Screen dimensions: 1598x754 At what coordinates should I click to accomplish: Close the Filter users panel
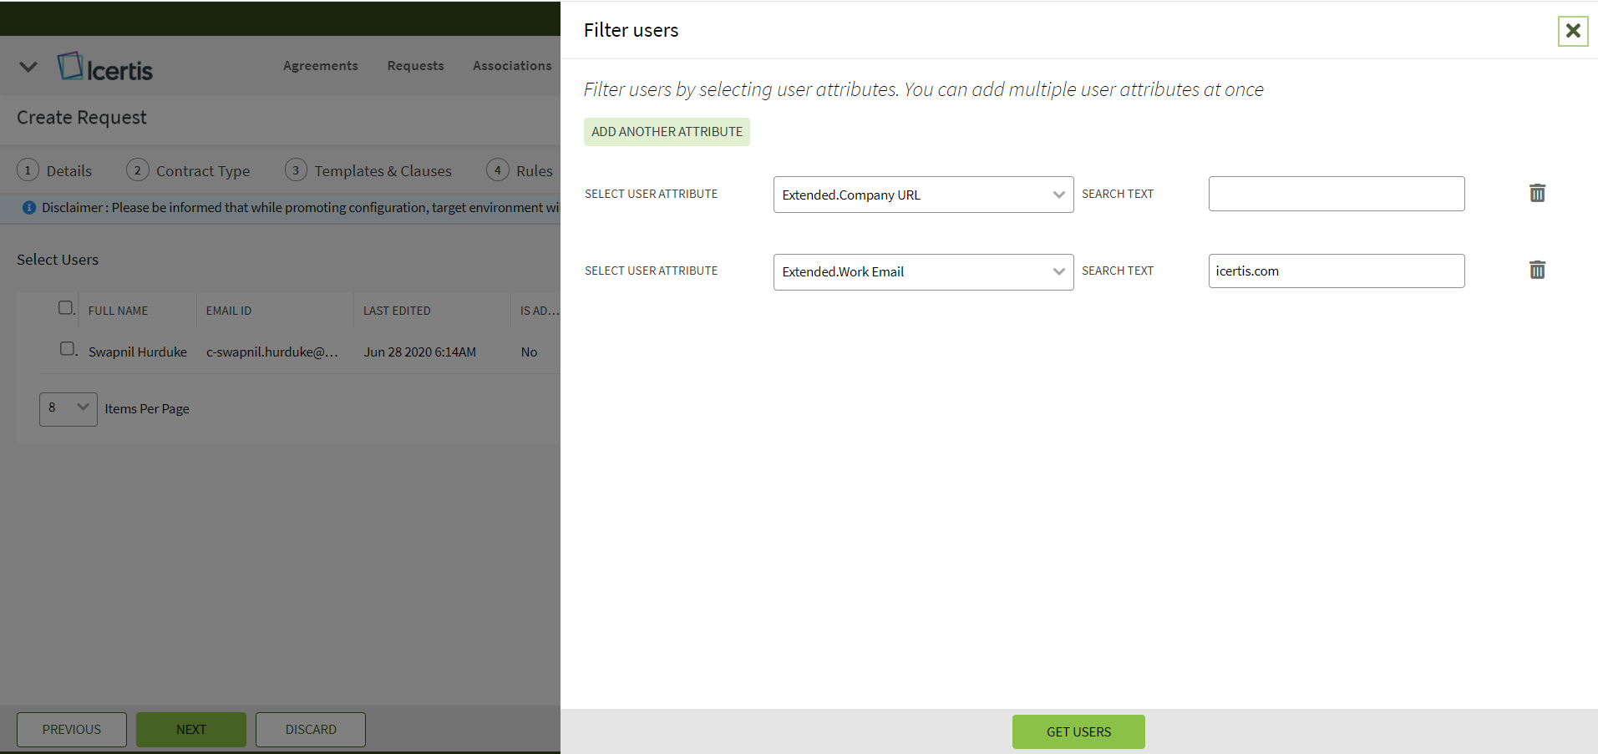1572,31
